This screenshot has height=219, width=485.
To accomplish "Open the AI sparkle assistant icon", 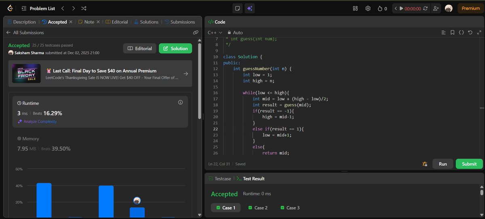I will click(249, 8).
